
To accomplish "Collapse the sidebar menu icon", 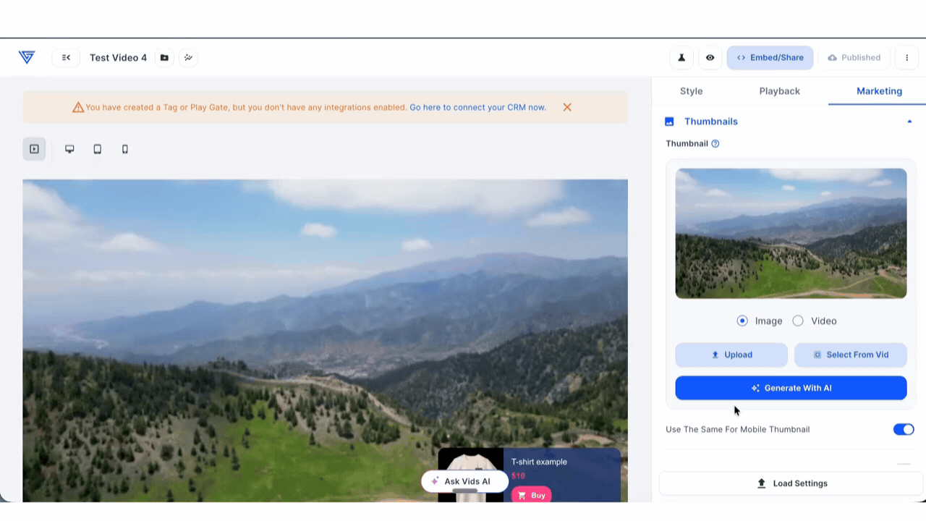I will (x=66, y=57).
